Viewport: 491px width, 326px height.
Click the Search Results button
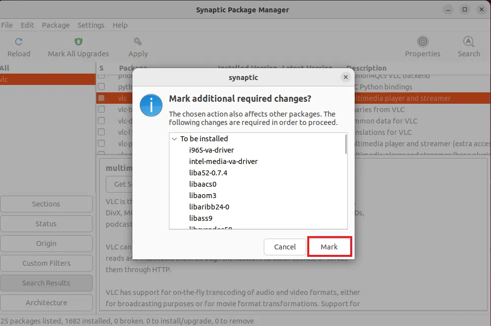tap(46, 283)
